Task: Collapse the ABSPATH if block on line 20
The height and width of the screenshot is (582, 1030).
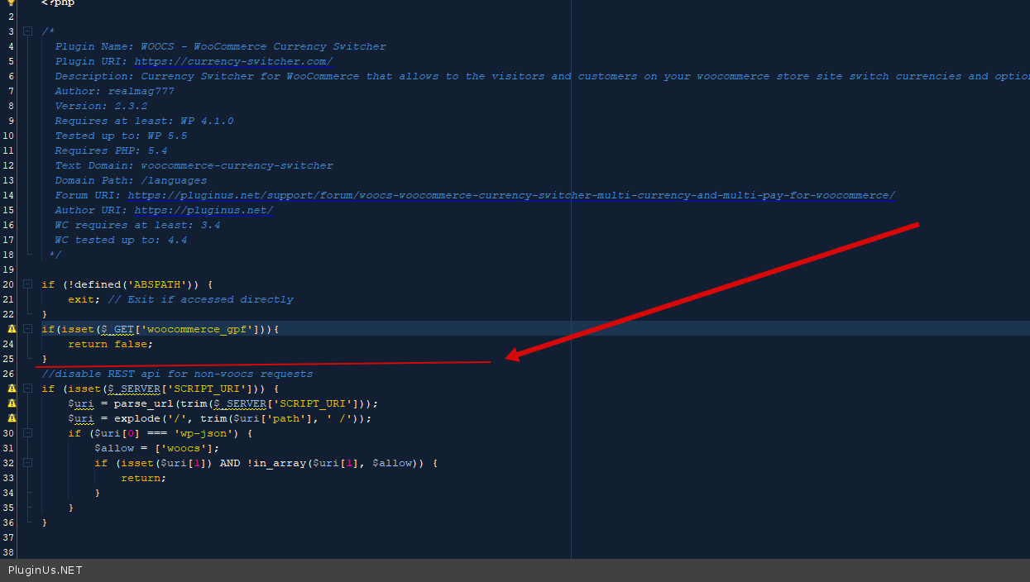Action: tap(28, 284)
